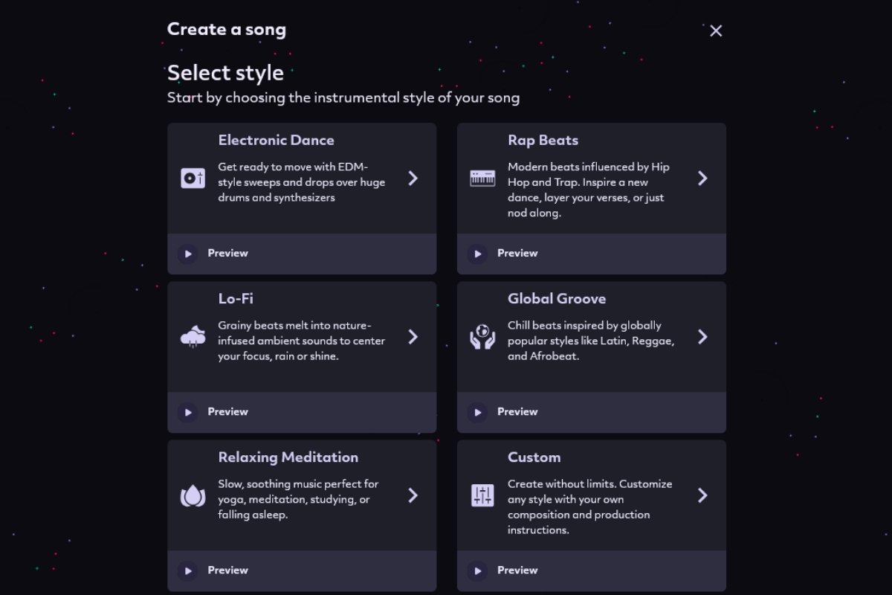Viewport: 892px width, 595px height.
Task: Open Rap Beats with its chevron arrow
Action: (702, 178)
